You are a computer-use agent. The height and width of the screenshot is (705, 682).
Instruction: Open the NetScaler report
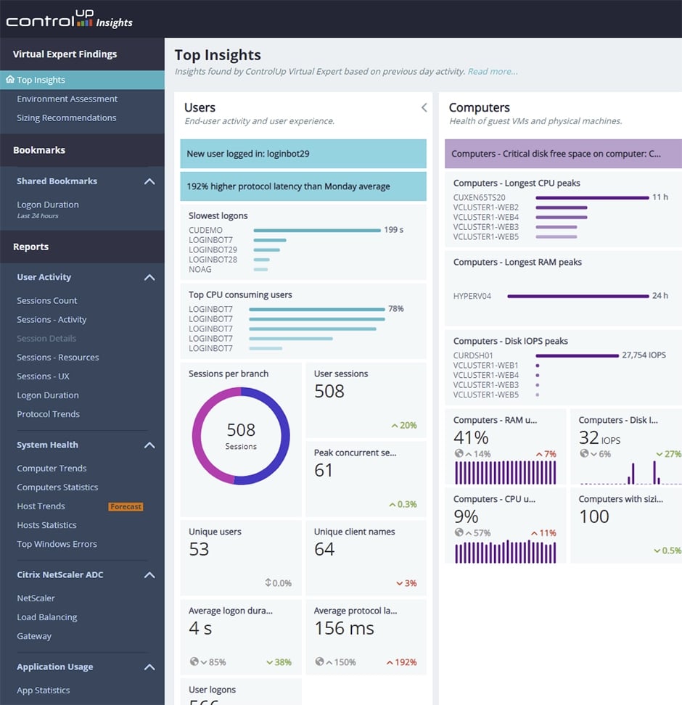36,598
